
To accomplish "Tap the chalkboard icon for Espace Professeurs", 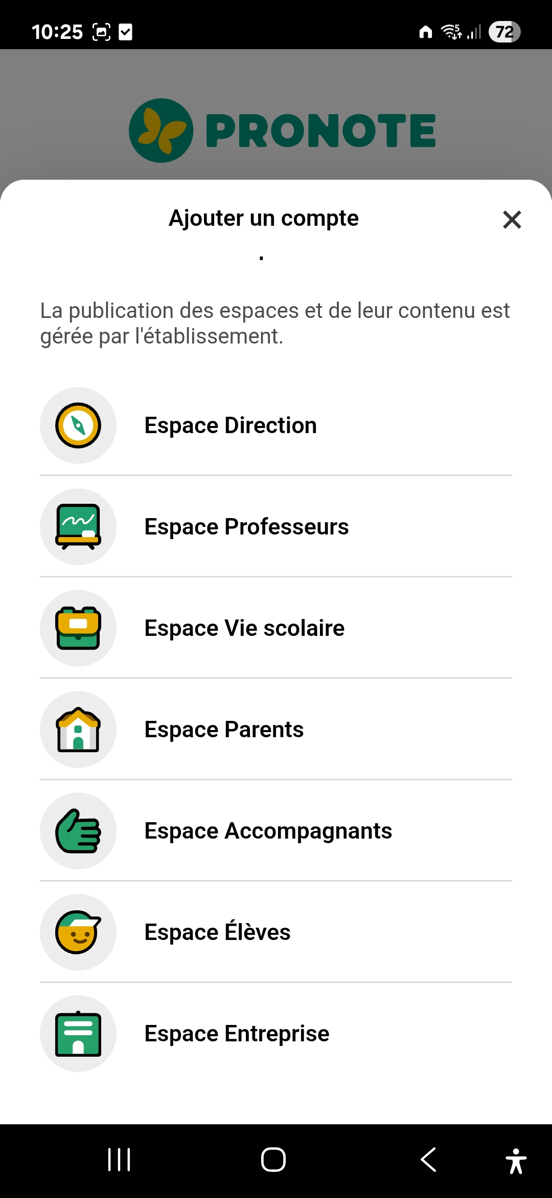I will [78, 527].
